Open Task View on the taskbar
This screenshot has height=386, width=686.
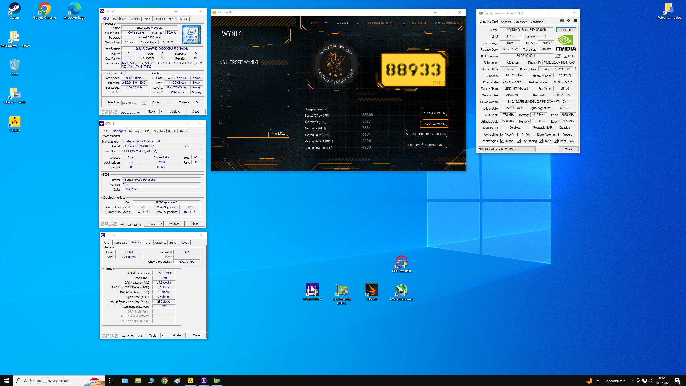(111, 380)
